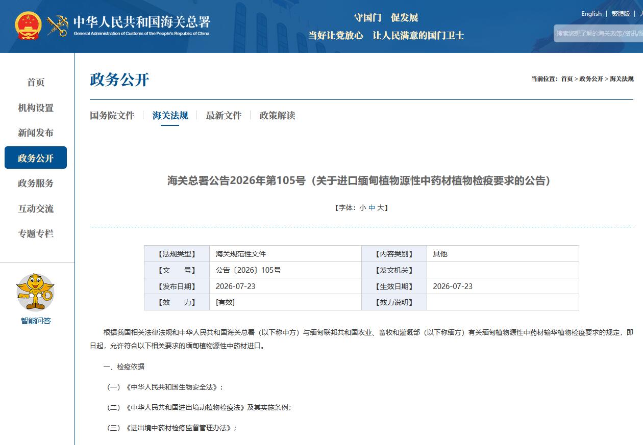Screen dimensions: 643x445
Task: Switch to 繁體版 traditional Chinese version
Action: click(x=621, y=14)
